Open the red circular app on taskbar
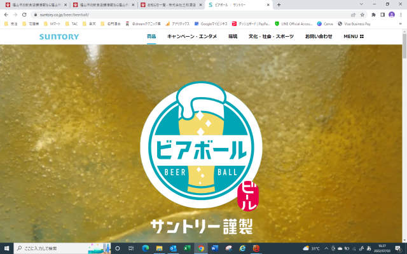407x254 pixels. 256,248
